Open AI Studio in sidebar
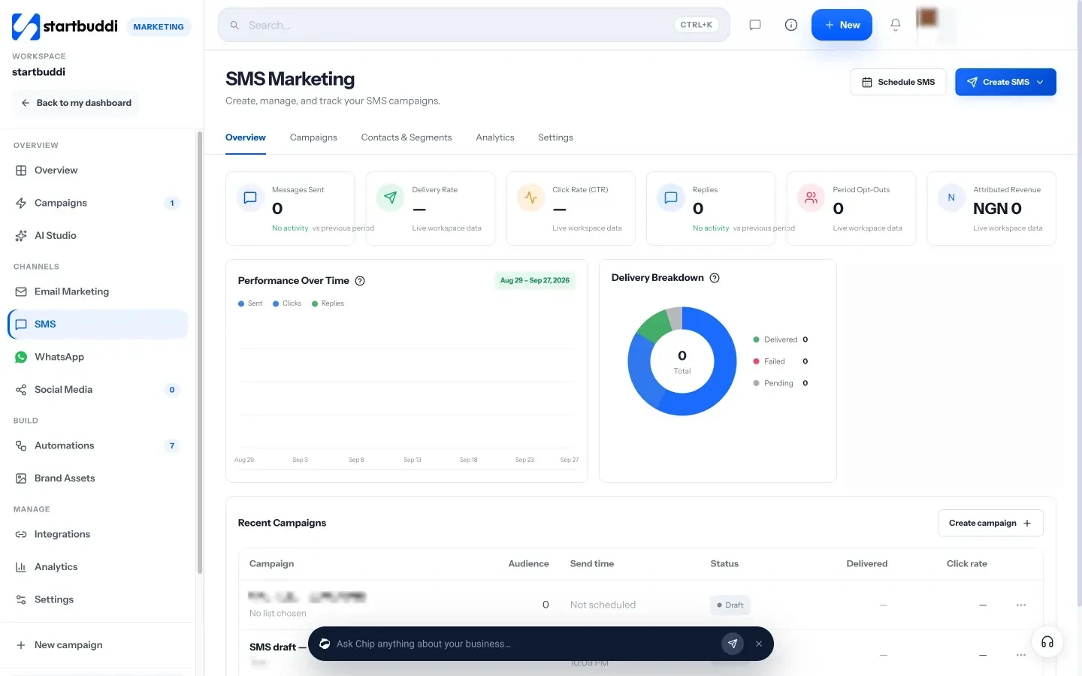Screen dimensions: 1082x676 coord(98,236)
